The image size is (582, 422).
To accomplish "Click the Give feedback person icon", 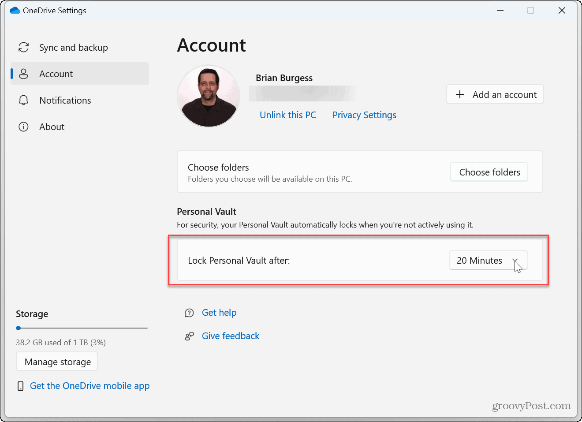I will click(x=189, y=336).
